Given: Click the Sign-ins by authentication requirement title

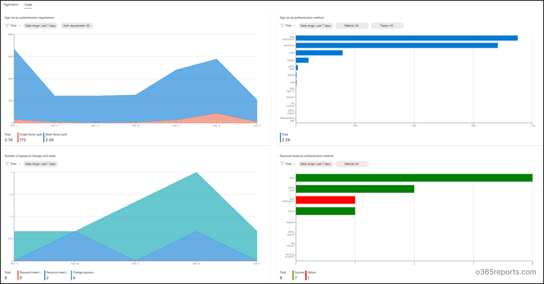Looking at the screenshot, I should tap(30, 18).
